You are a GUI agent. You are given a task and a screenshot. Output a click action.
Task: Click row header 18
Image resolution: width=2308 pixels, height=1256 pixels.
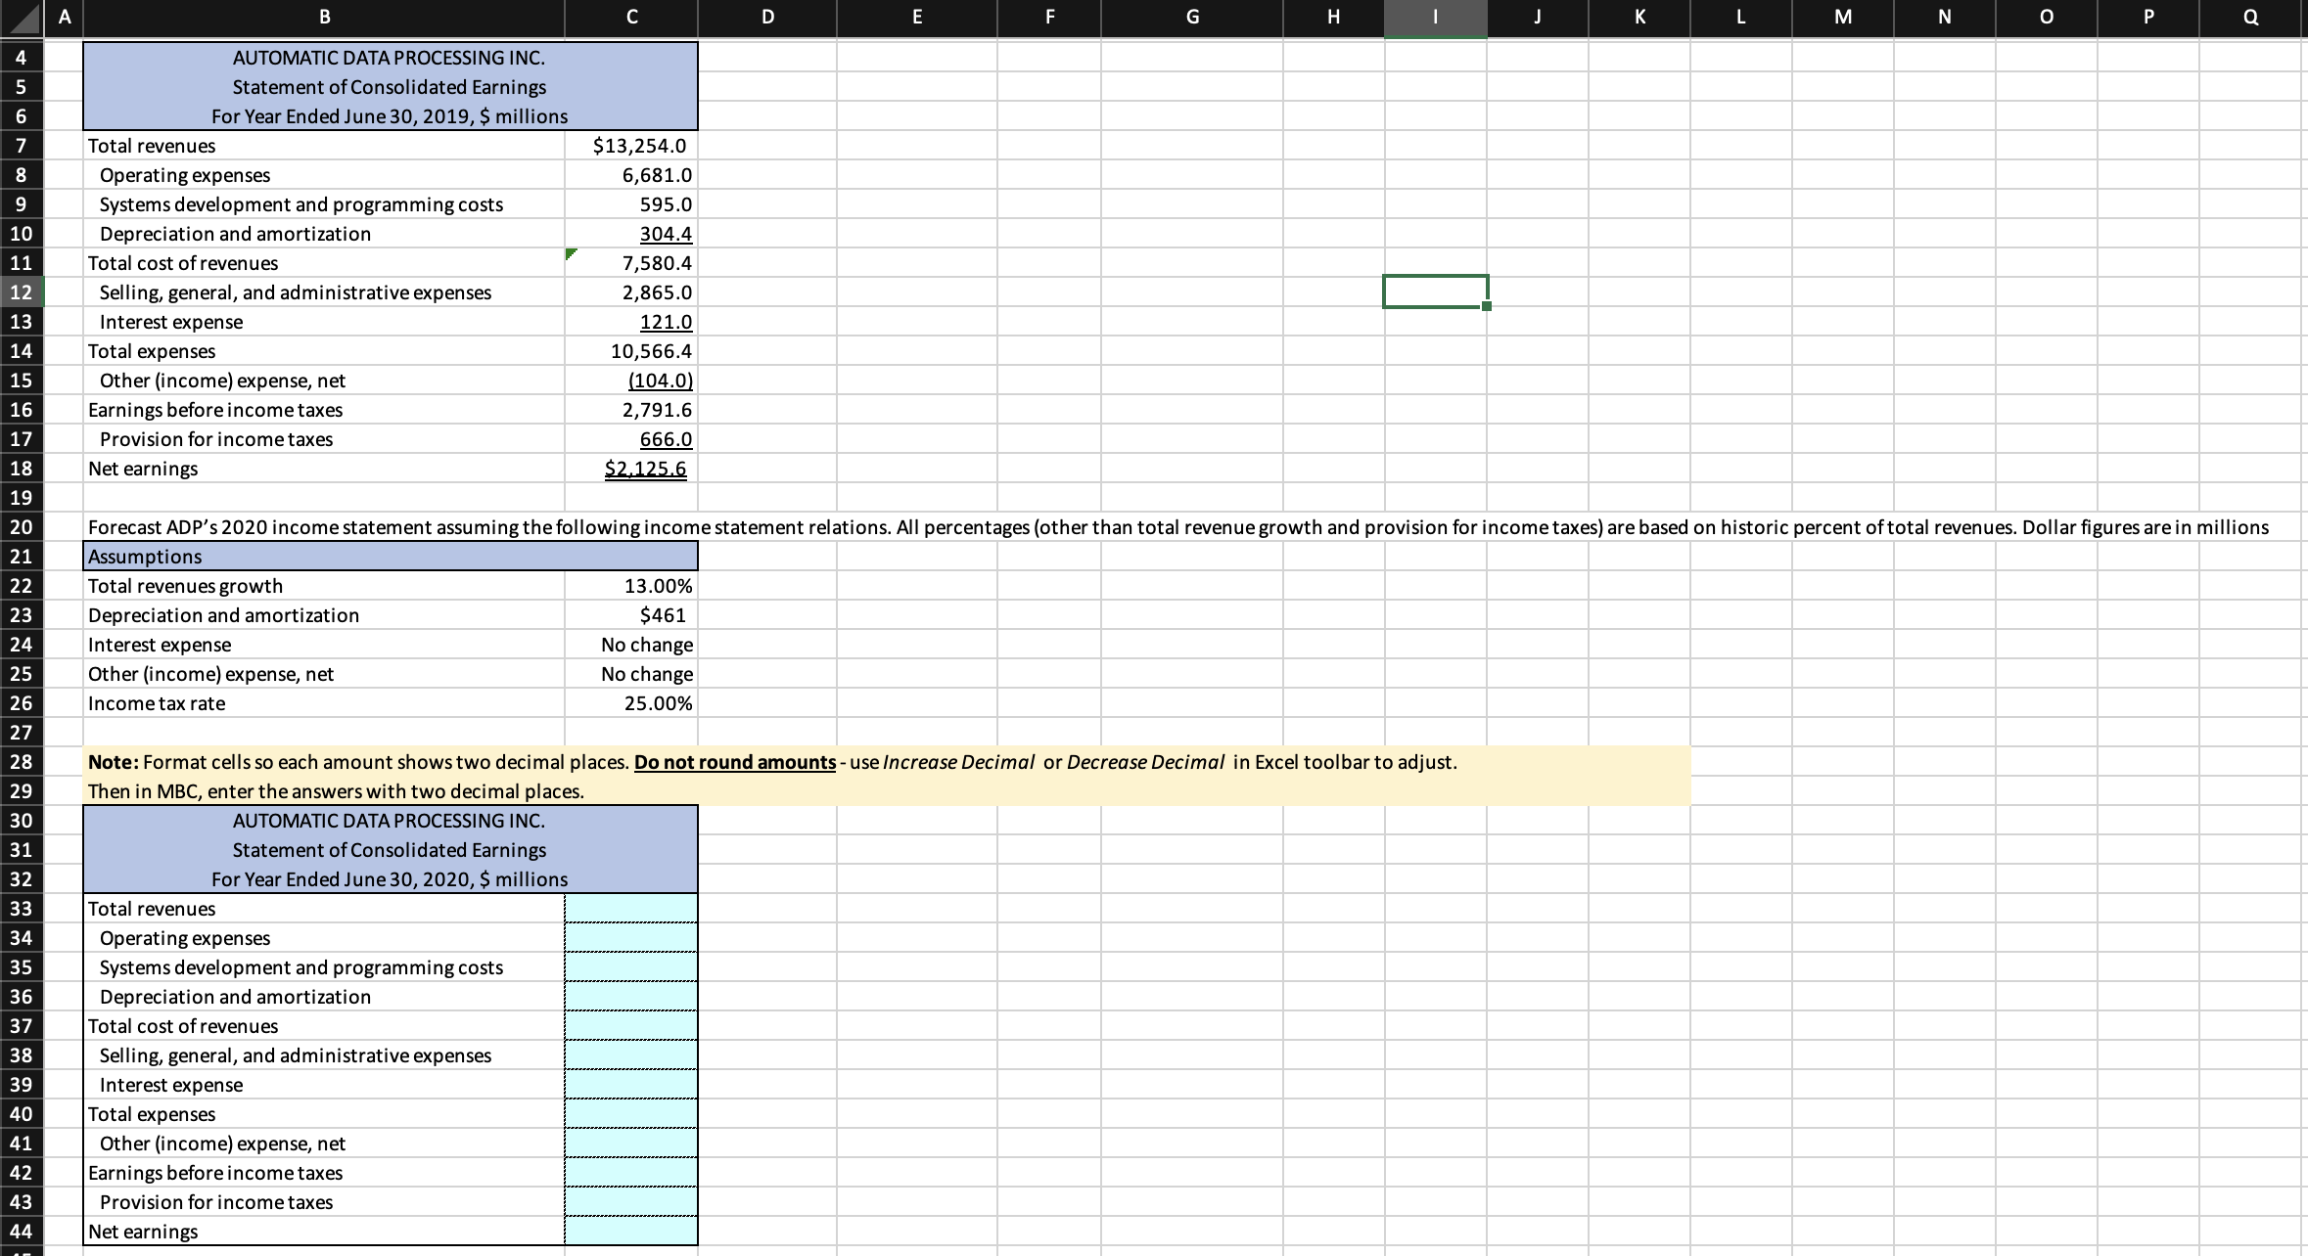21,468
